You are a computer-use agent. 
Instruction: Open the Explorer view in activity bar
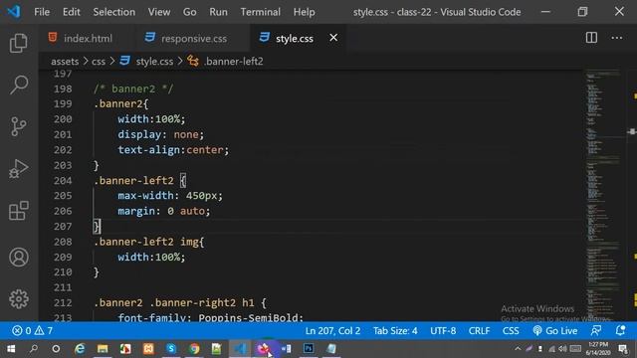click(18, 43)
